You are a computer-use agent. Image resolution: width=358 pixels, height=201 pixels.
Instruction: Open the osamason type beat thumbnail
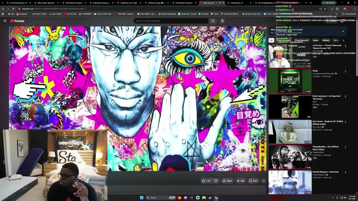290,106
